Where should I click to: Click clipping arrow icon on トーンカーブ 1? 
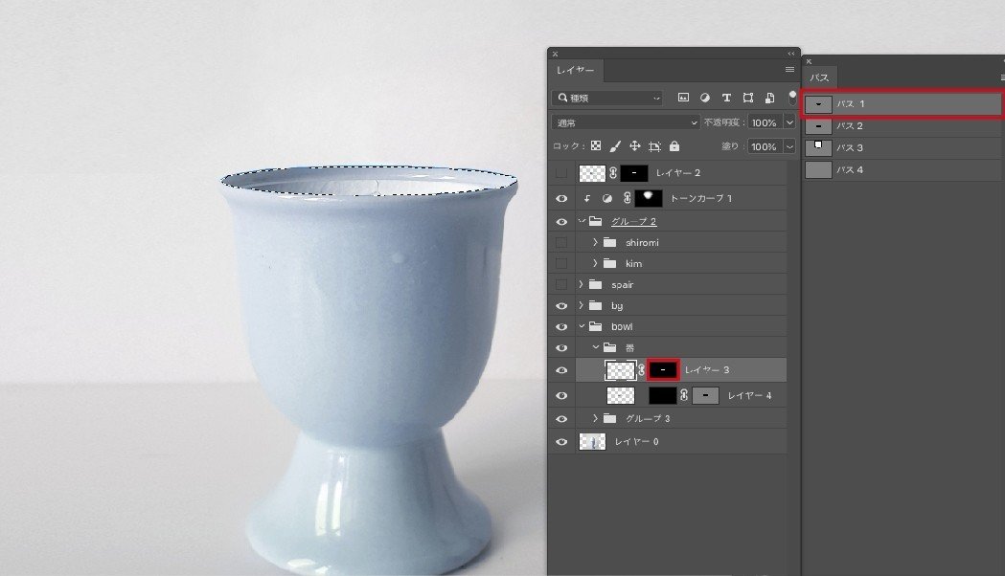coord(586,198)
